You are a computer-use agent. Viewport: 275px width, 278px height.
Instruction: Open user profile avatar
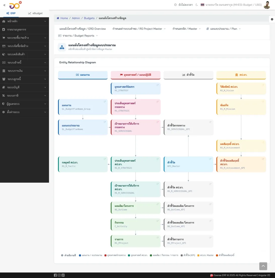267,5
